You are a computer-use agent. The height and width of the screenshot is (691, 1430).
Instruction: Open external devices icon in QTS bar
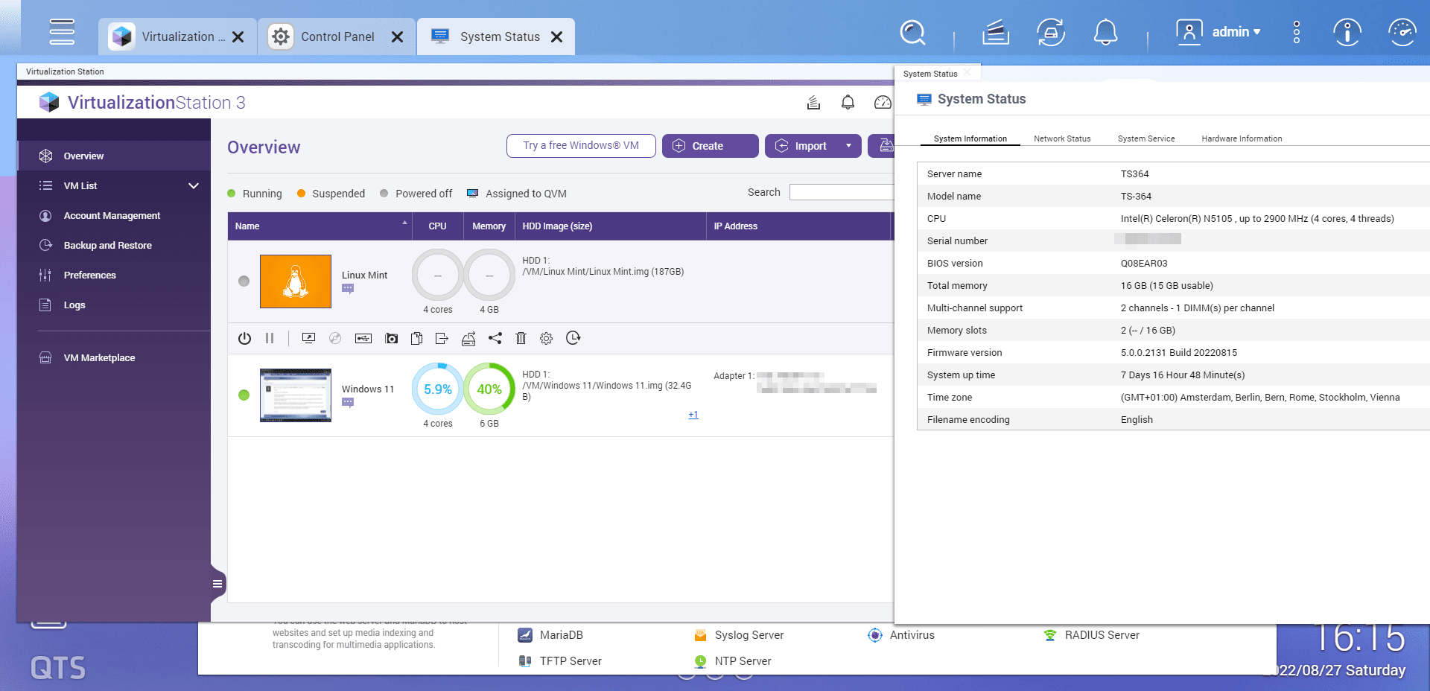click(x=1051, y=33)
